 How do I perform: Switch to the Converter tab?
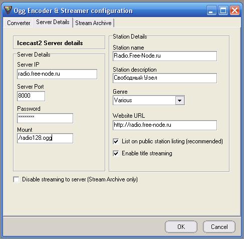[x=19, y=23]
